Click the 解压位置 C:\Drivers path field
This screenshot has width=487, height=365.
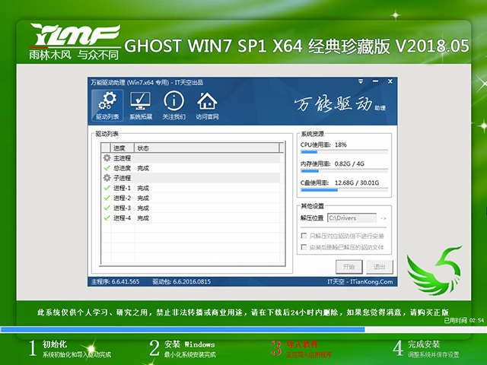[352, 218]
